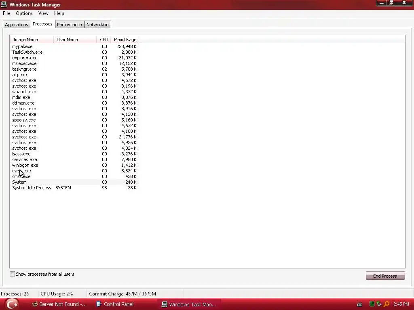Click the 24,776 K memory value
This screenshot has width=414, height=310.
pos(127,137)
